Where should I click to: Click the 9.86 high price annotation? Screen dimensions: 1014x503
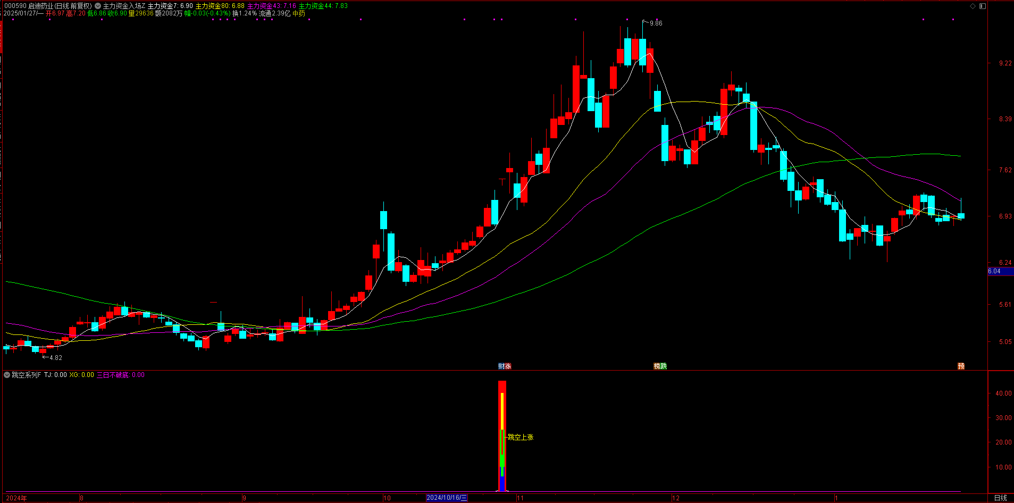(x=656, y=23)
